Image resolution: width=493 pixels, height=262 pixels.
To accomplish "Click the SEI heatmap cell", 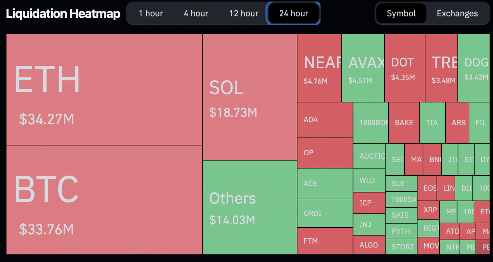I will (x=395, y=160).
